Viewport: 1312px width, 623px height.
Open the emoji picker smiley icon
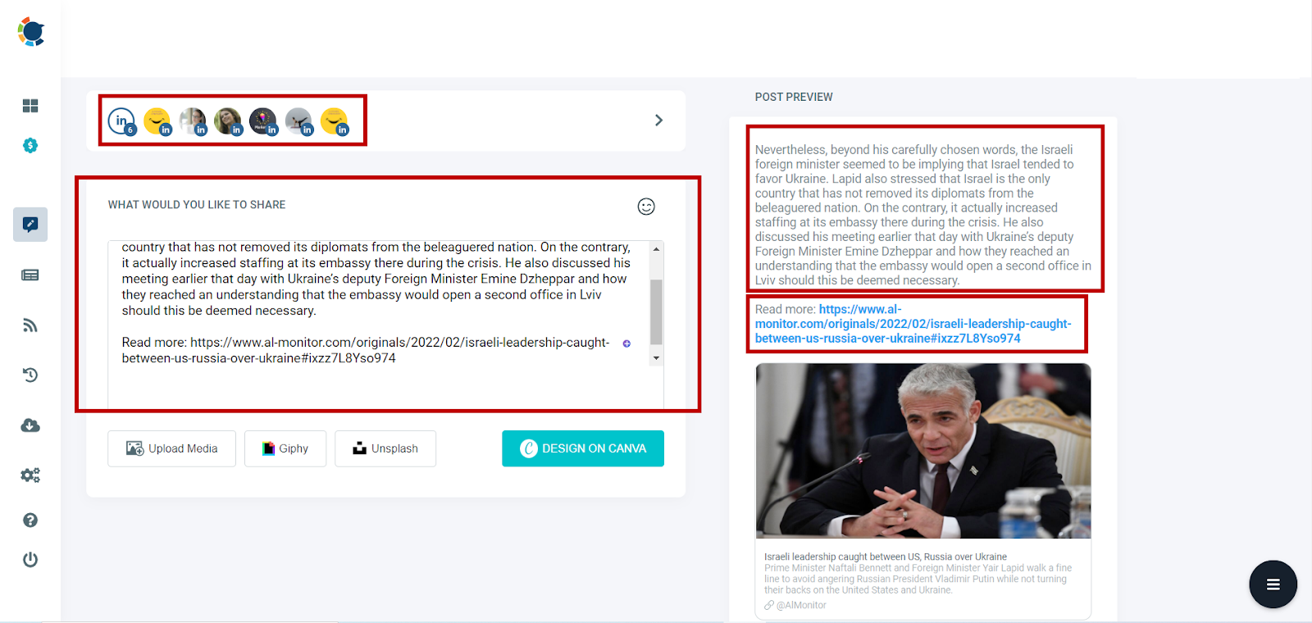tap(646, 207)
